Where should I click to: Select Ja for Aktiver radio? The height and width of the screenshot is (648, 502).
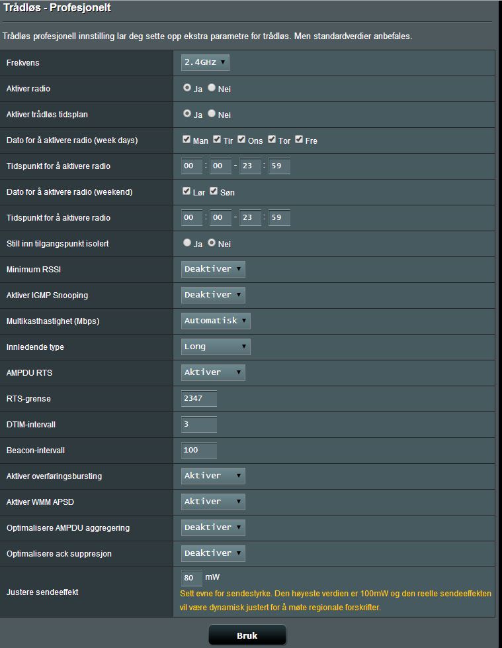tap(187, 87)
